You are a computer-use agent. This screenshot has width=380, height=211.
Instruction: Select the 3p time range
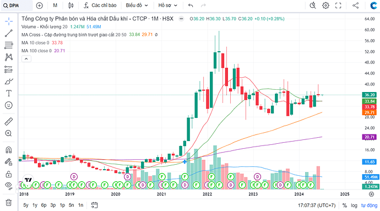coord(53,205)
